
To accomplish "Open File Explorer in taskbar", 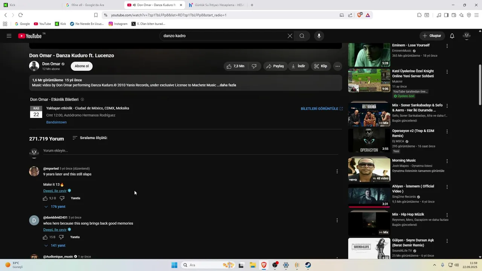I will pyautogui.click(x=253, y=265).
